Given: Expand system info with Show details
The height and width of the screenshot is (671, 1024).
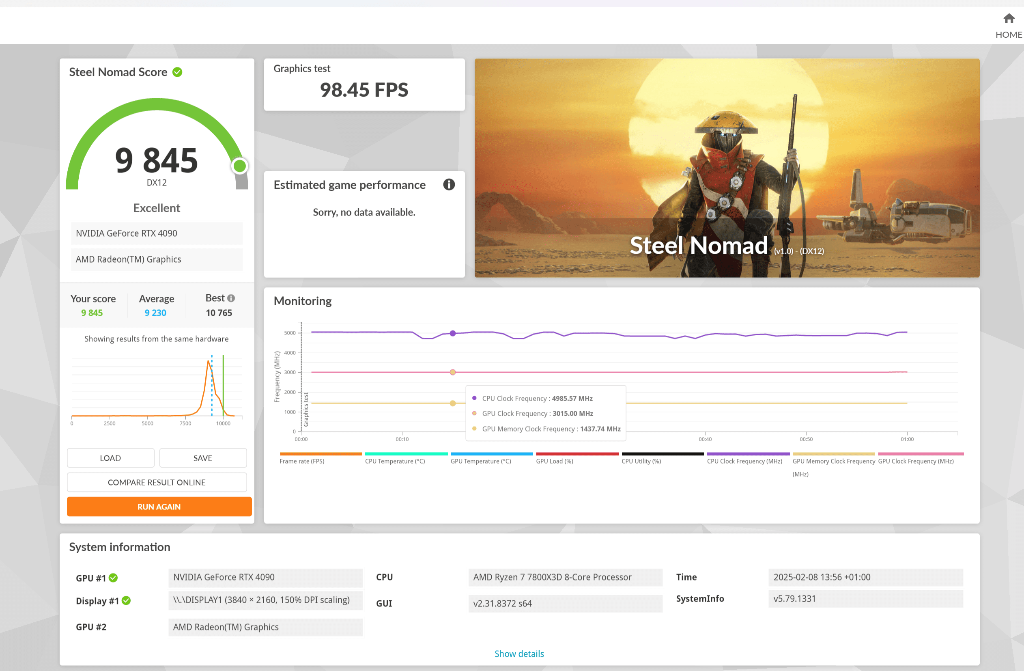Looking at the screenshot, I should 519,654.
